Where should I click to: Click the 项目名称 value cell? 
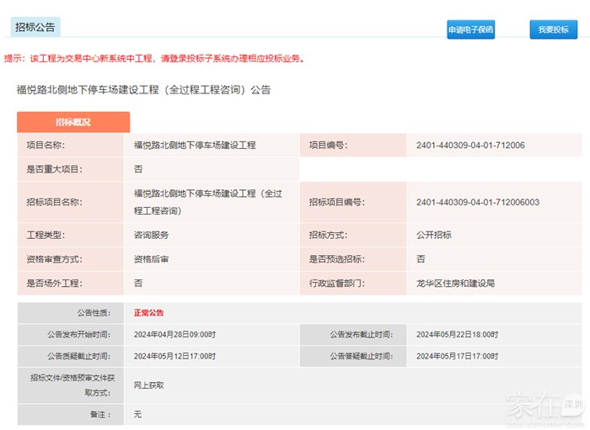point(195,146)
